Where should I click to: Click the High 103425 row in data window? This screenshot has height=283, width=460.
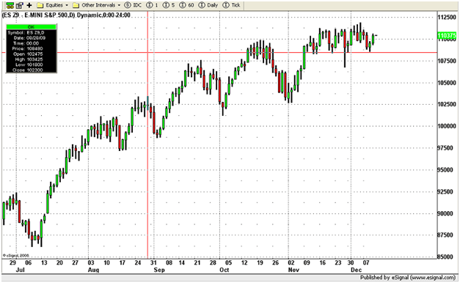[29, 59]
